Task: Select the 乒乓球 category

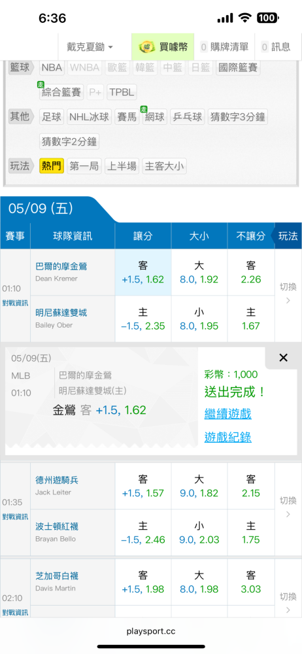Action: pos(187,117)
